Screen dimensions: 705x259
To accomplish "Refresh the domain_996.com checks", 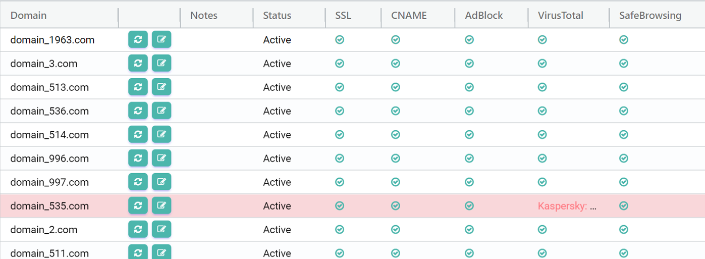I will click(x=138, y=158).
